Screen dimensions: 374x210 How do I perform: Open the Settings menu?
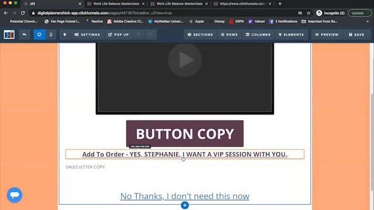pos(87,34)
